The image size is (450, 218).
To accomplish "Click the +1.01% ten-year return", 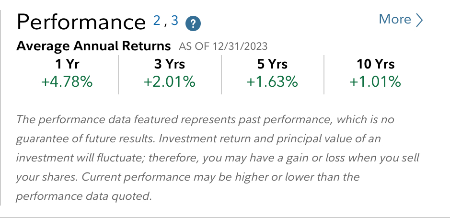I will coord(375,82).
